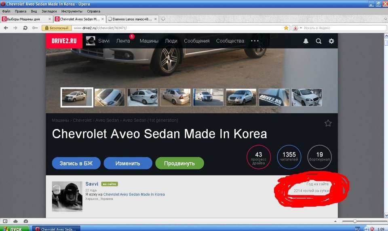
Task: Open the Правка menu
Action: pos(21,11)
